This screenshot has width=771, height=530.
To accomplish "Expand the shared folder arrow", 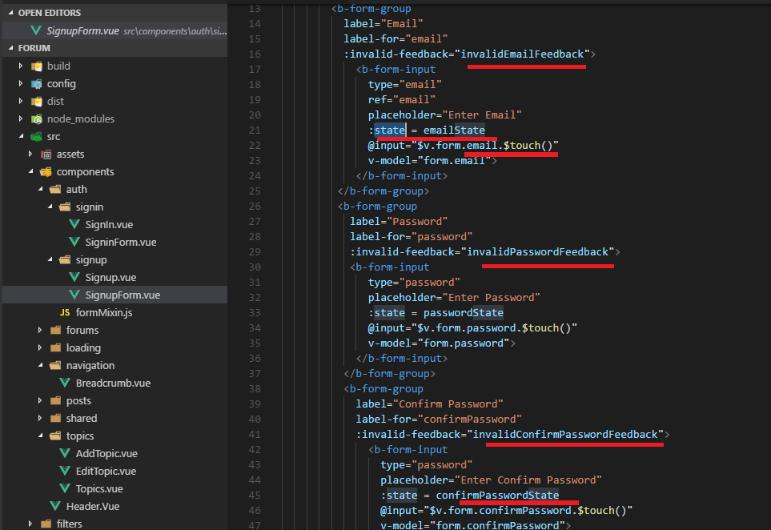I will (x=40, y=419).
